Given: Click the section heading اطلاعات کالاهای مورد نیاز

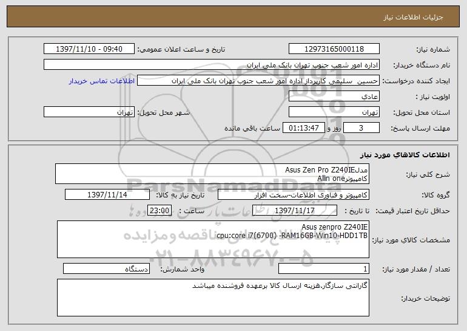Looking at the screenshot, I should pyautogui.click(x=405, y=155).
